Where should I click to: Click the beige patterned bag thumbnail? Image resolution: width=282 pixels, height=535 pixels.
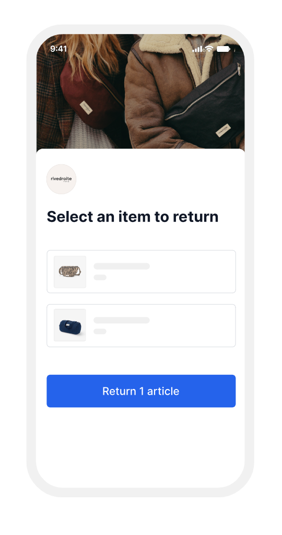[x=70, y=272]
